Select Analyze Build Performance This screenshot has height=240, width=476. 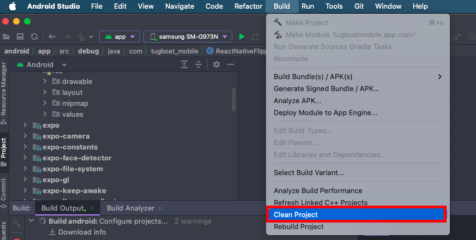click(x=358, y=190)
